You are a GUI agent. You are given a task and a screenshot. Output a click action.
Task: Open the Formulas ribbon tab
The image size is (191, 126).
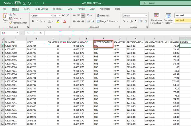pos(58,9)
